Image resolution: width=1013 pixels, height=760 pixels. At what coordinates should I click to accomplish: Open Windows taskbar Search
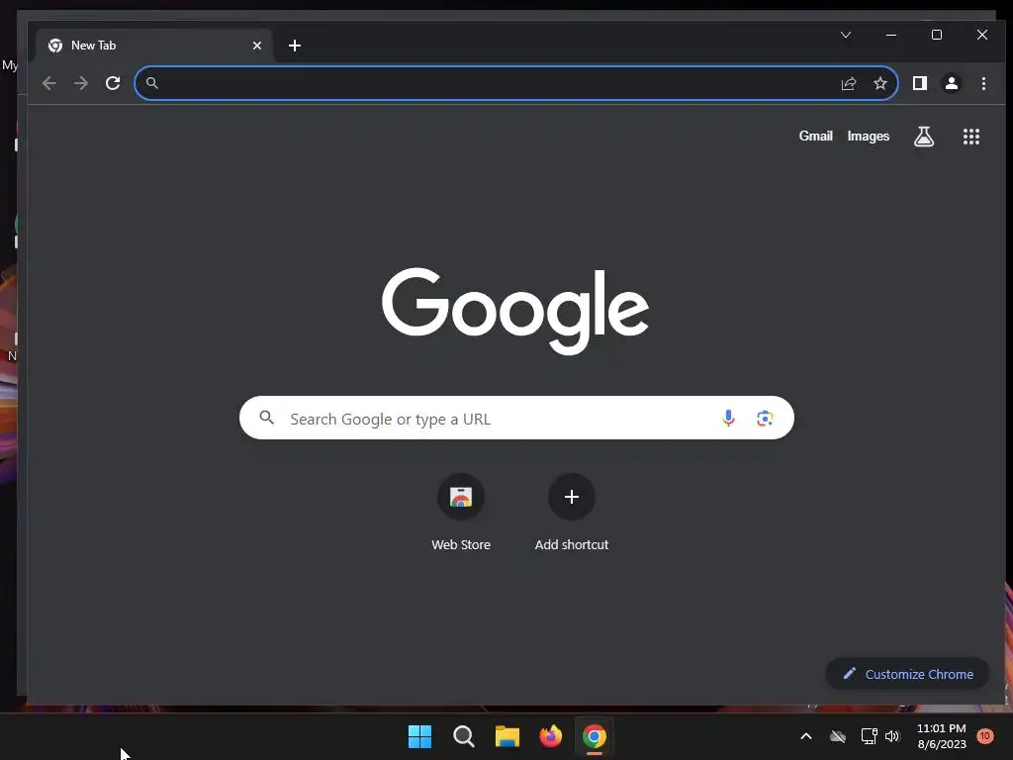click(x=463, y=736)
